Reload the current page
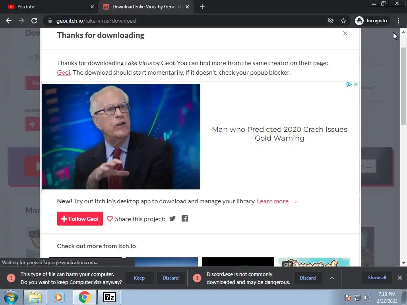The image size is (407, 305). click(x=34, y=21)
